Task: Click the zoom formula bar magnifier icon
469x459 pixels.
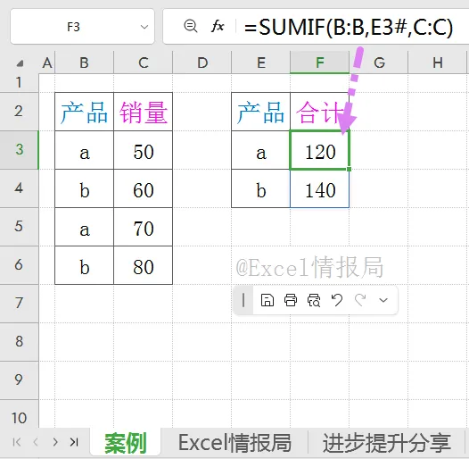Action: click(x=191, y=26)
